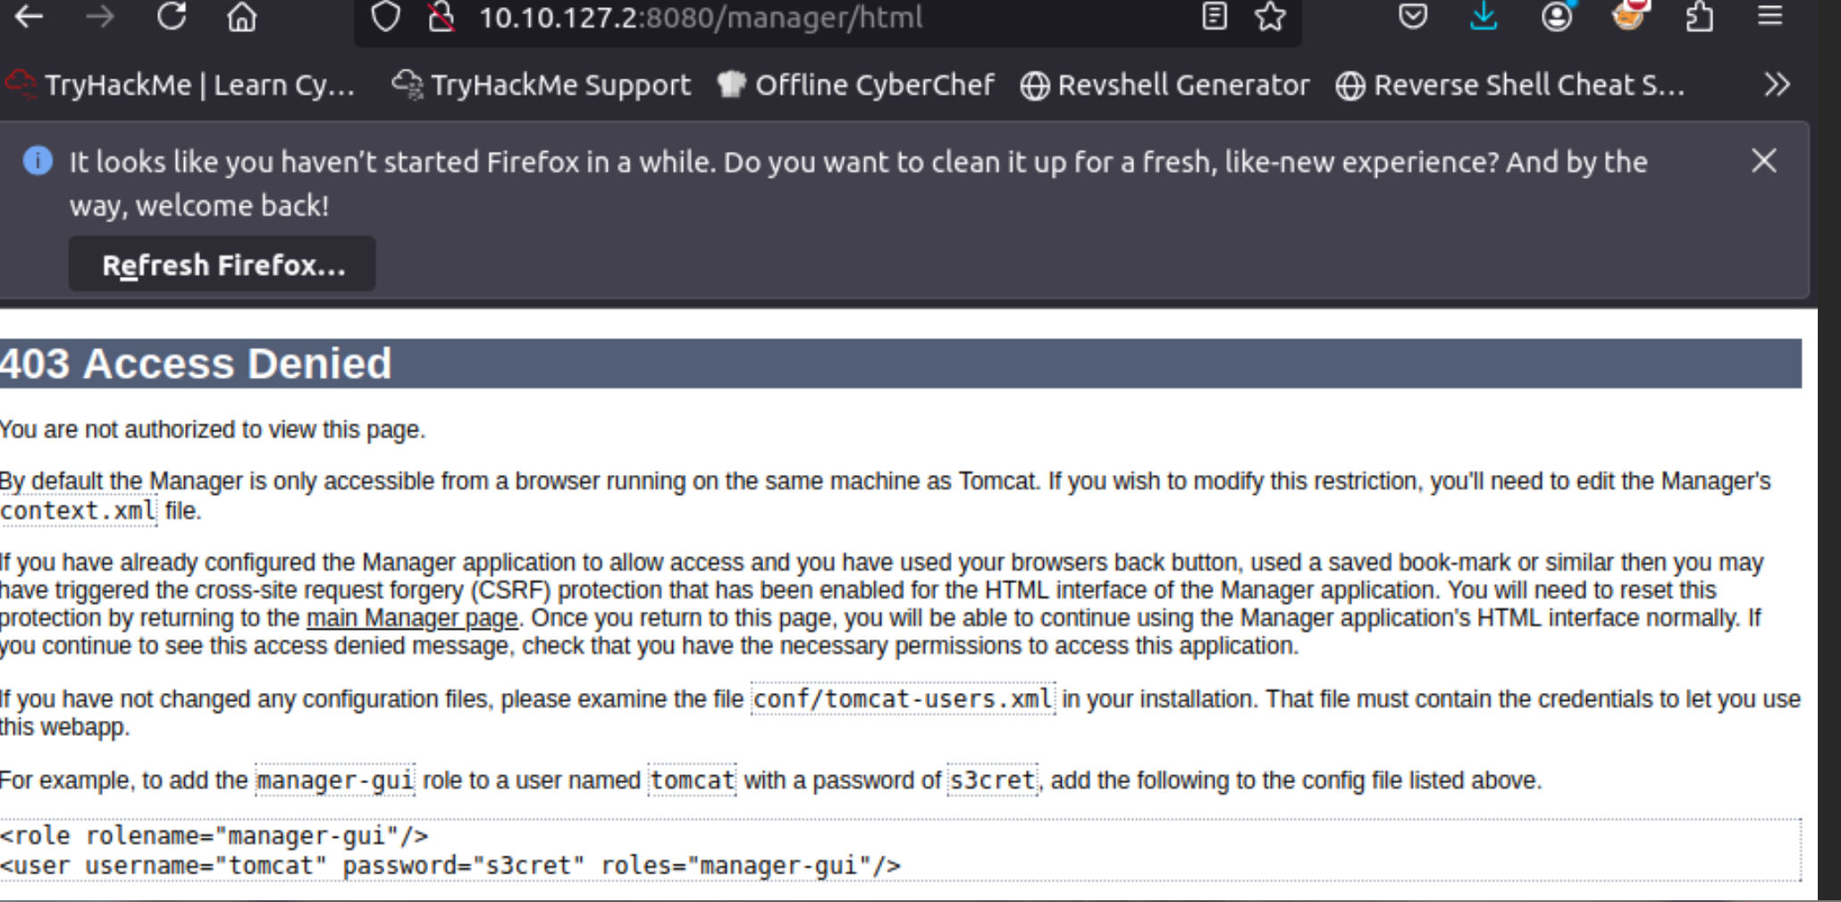Open the extensions puzzle icon

click(1699, 16)
